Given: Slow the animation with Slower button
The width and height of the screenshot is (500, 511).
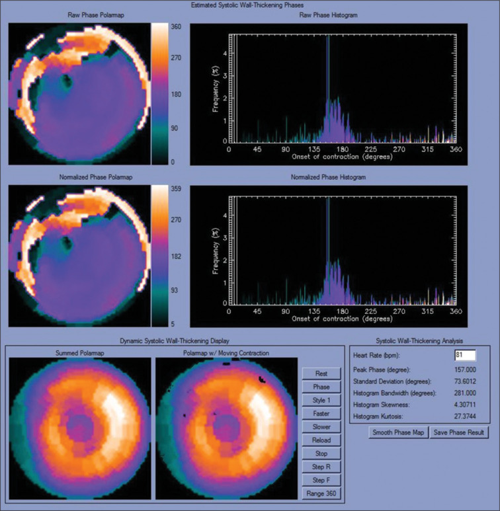Looking at the screenshot, I should click(x=321, y=427).
